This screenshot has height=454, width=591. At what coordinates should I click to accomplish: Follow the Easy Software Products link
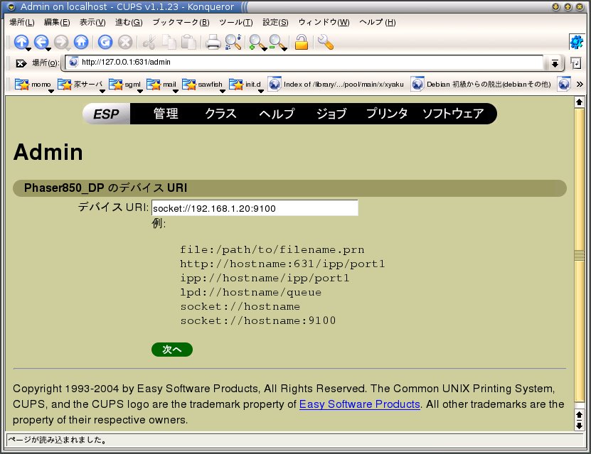[359, 404]
